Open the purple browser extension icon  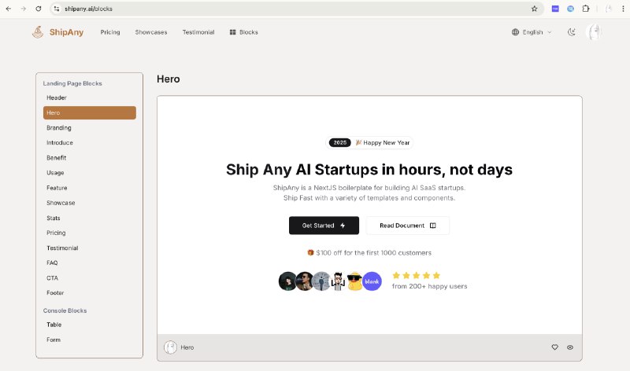[555, 9]
